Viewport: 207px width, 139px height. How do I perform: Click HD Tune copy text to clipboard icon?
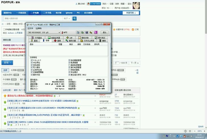pos(78,32)
